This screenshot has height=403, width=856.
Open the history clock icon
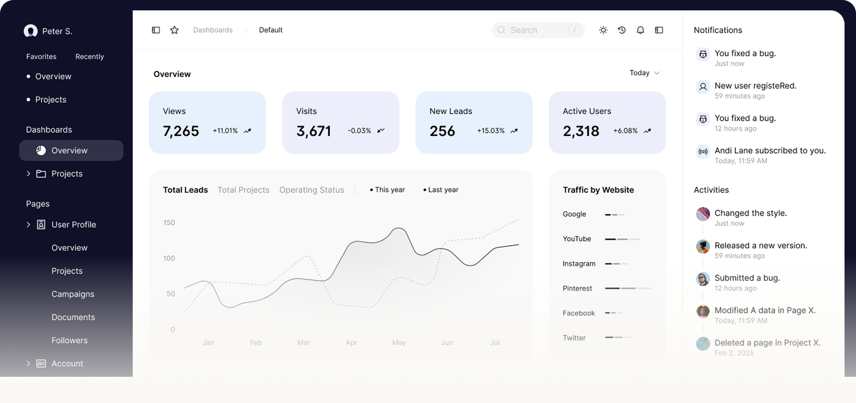point(622,30)
